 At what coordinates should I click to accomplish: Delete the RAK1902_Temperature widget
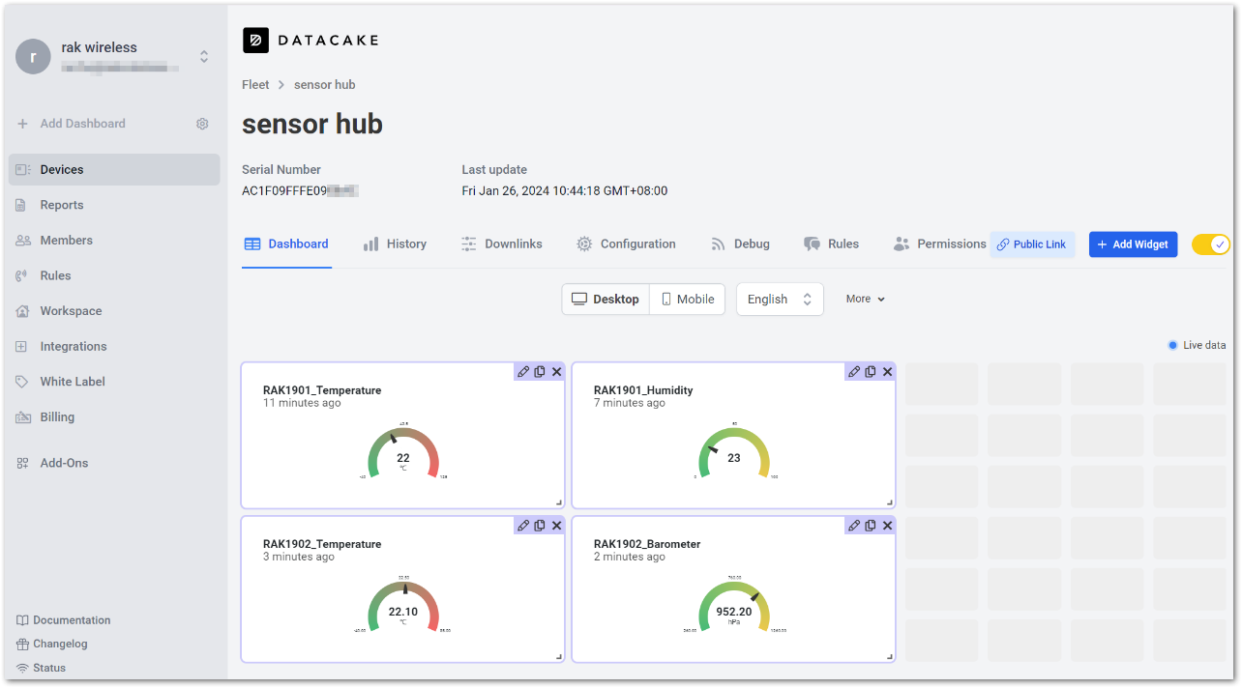point(556,525)
